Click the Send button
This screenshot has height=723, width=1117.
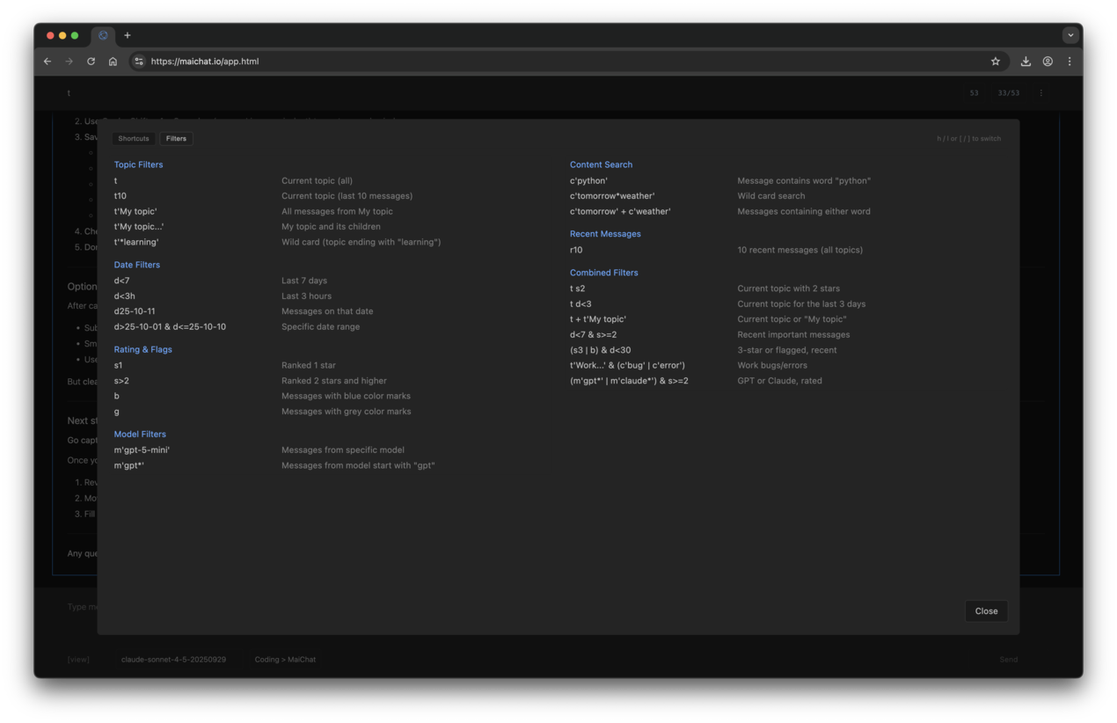coord(1008,660)
